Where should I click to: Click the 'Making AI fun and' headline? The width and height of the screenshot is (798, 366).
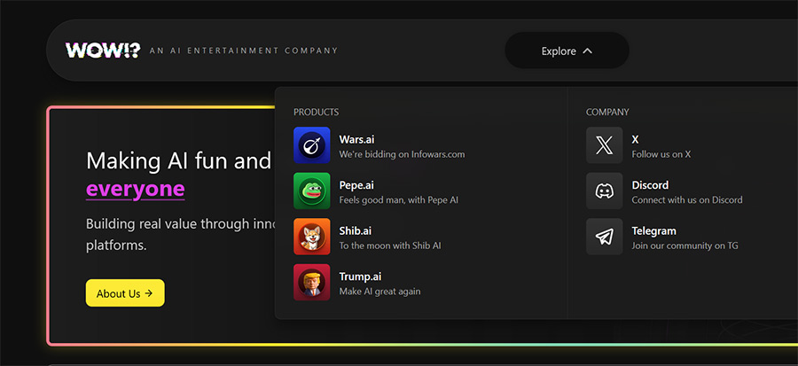pyautogui.click(x=178, y=161)
